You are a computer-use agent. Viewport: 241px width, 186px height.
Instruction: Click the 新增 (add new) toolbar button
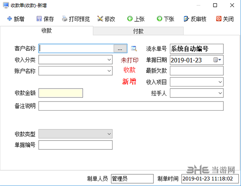(16, 19)
